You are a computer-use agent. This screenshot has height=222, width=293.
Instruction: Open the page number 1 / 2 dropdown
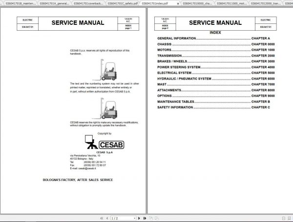(x=135, y=218)
